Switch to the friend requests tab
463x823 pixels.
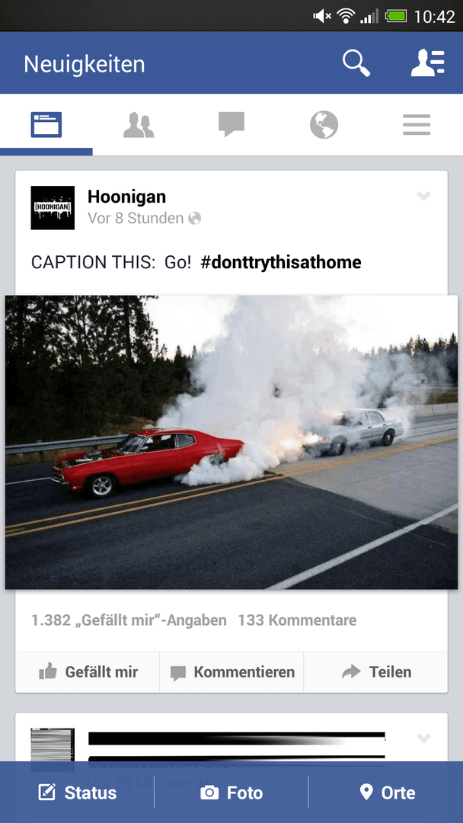tap(139, 125)
